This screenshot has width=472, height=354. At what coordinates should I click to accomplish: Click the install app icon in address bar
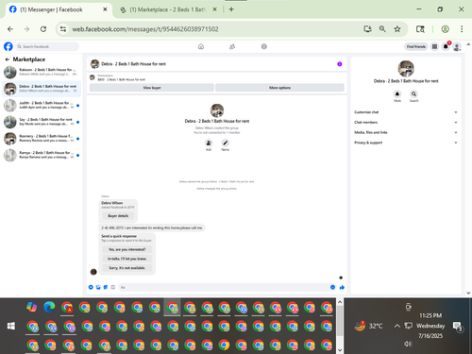point(367,29)
